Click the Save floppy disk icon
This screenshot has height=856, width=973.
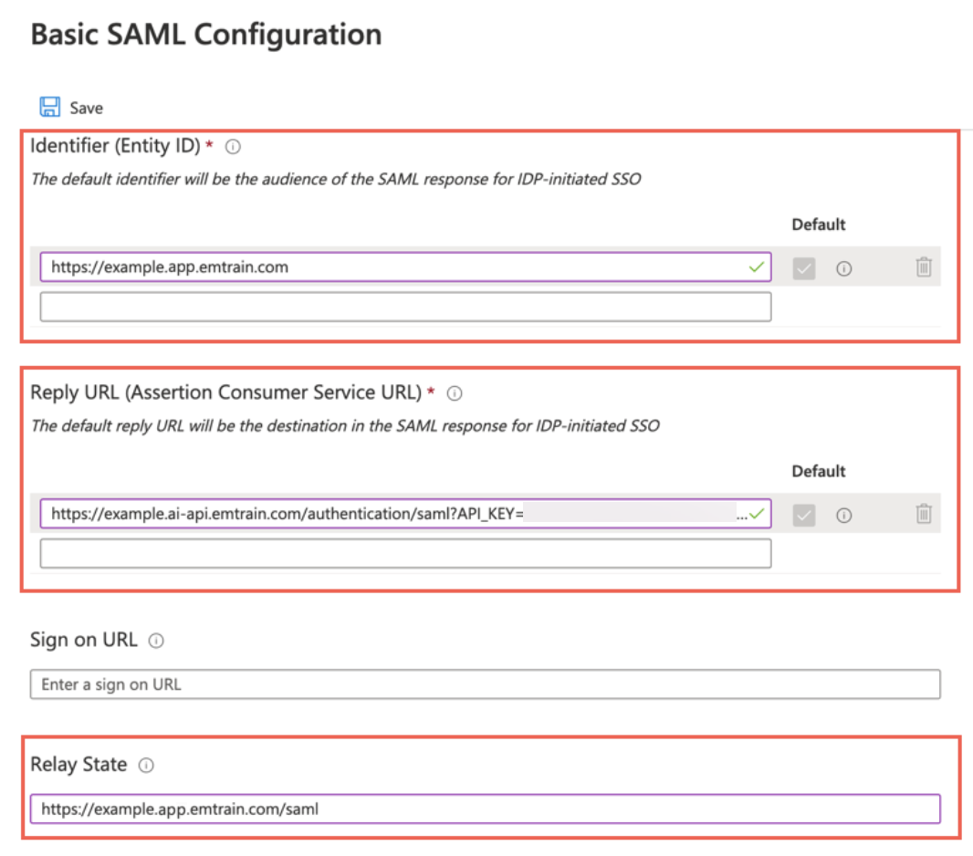[49, 107]
